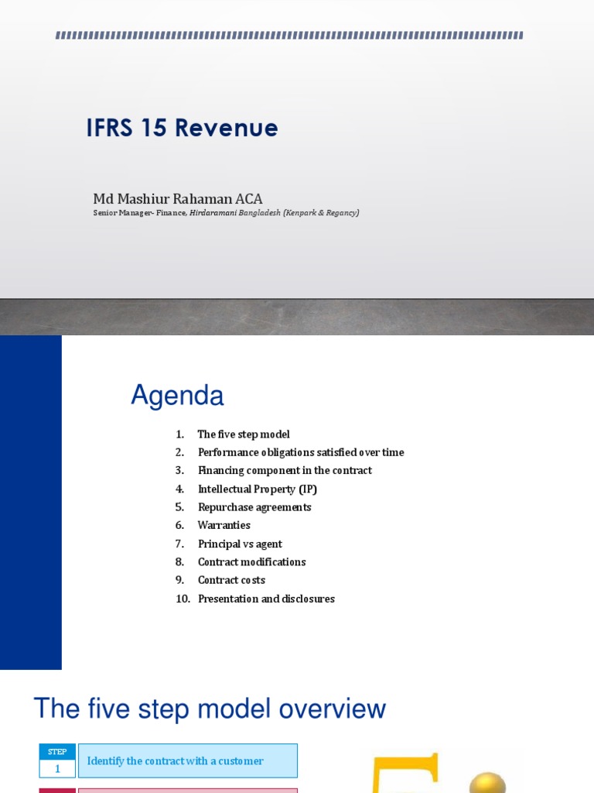Click the 'STEP 1' number box
594x793 pixels.
click(x=57, y=760)
